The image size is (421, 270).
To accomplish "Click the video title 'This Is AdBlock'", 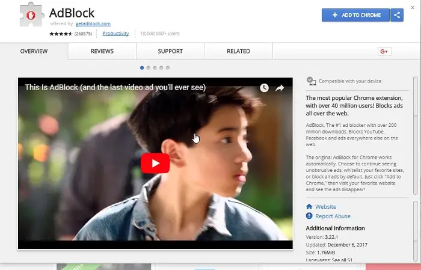I will [x=115, y=88].
